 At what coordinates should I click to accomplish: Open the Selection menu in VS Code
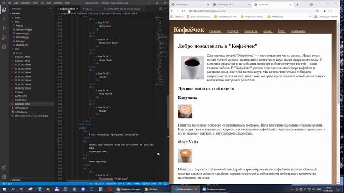[25, 3]
